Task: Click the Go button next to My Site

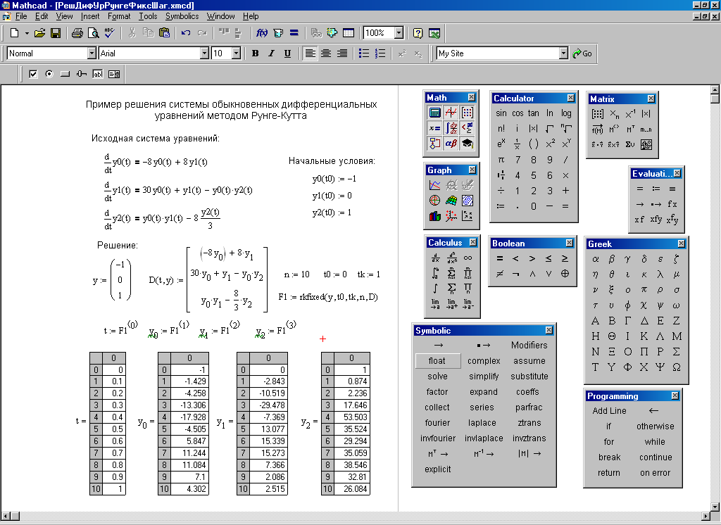Action: pyautogui.click(x=582, y=53)
